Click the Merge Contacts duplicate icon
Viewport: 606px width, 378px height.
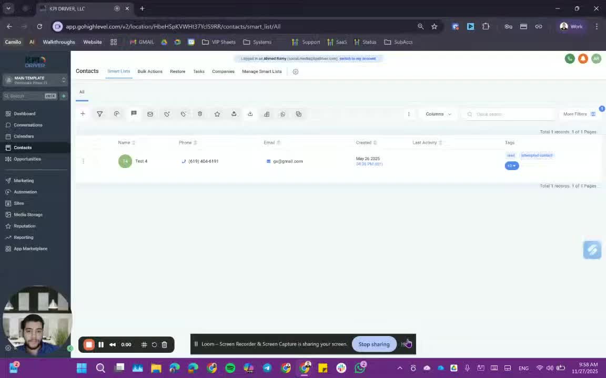click(x=299, y=114)
